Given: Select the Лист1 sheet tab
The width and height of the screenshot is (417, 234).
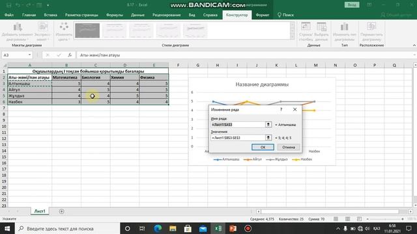Looking at the screenshot, I should pos(40,211).
